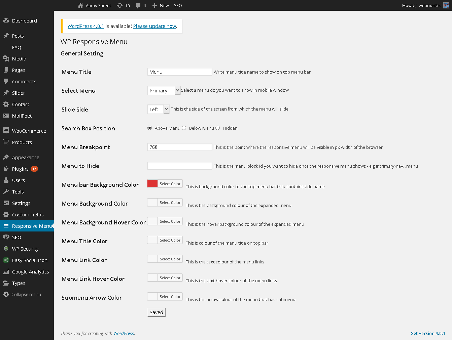The width and height of the screenshot is (452, 340).
Task: Select the Below Menu radio option
Action: point(184,128)
